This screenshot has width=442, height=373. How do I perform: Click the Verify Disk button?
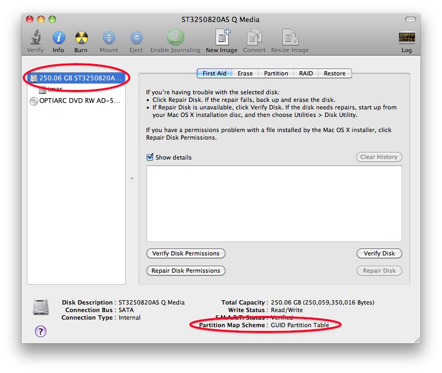point(379,253)
